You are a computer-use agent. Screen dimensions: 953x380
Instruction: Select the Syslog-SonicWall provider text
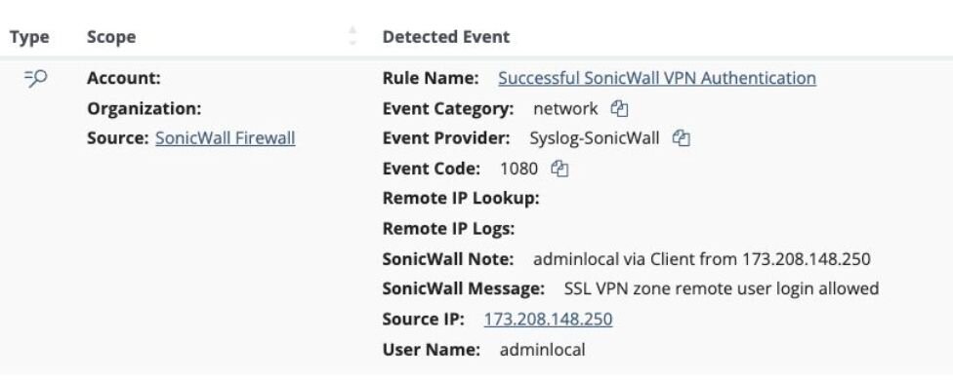(x=595, y=138)
